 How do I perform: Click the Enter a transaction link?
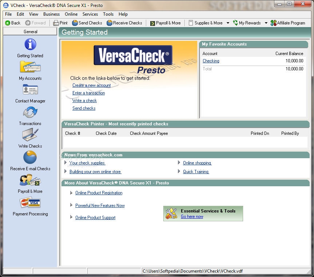coord(89,93)
